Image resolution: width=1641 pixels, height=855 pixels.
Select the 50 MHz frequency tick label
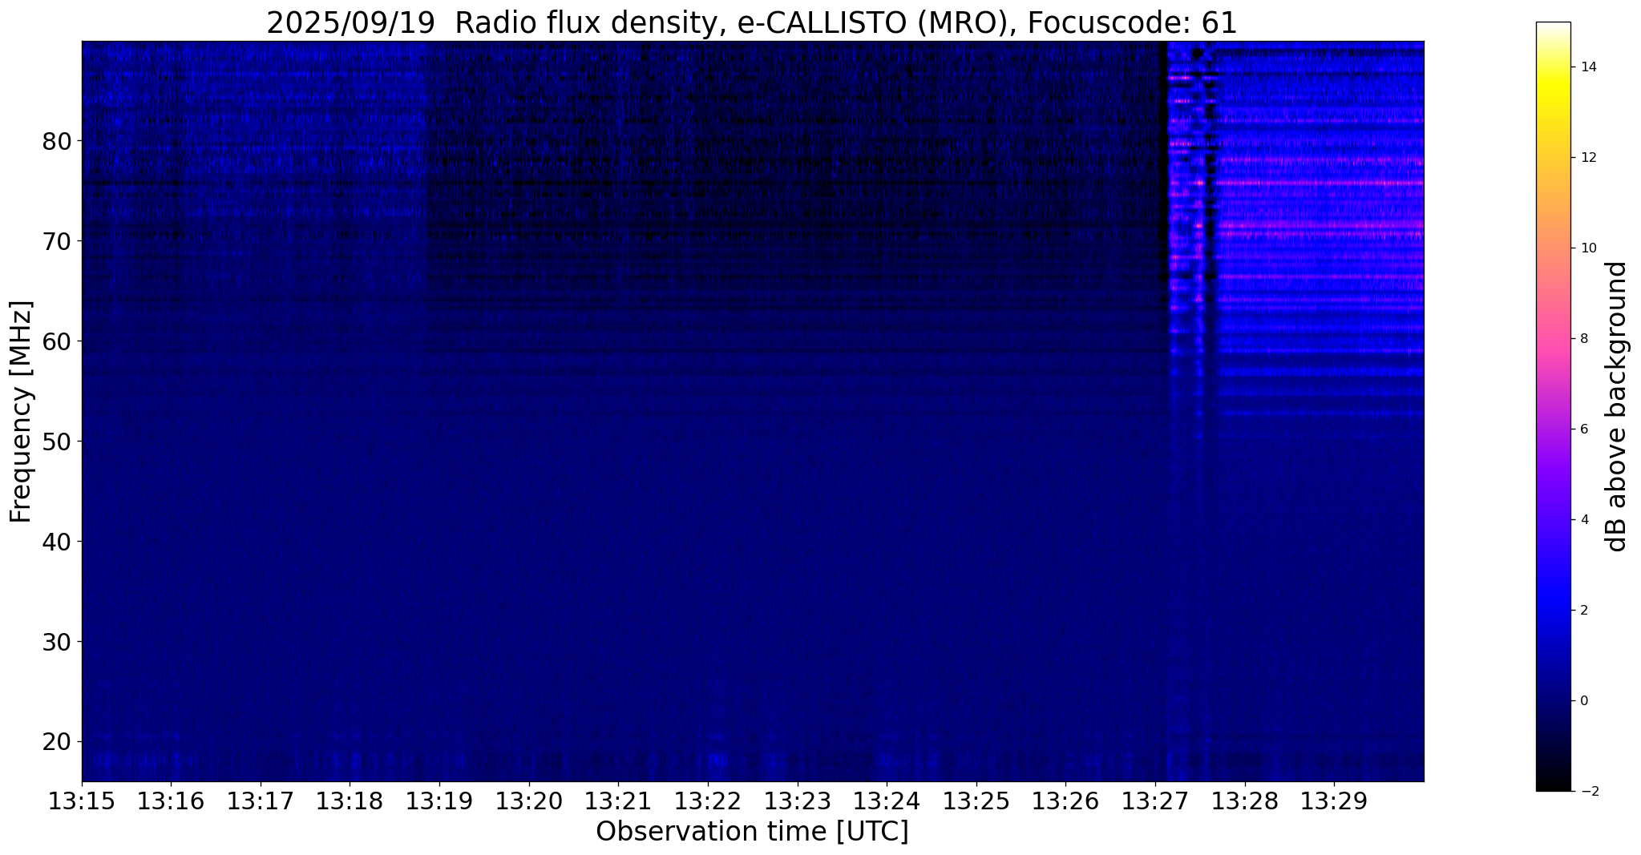[x=56, y=442]
